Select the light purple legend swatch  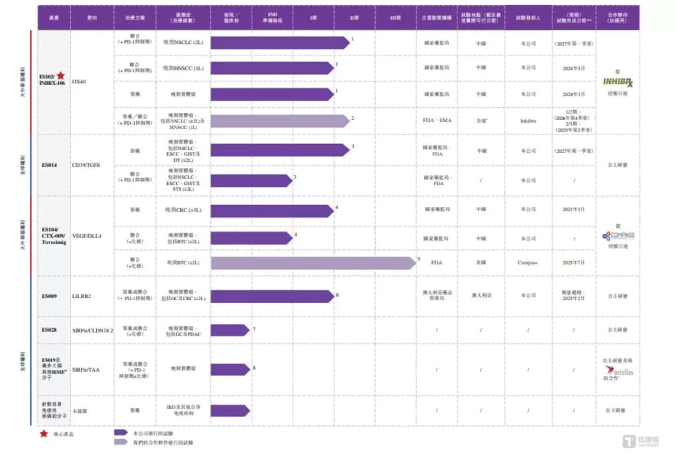tap(121, 442)
